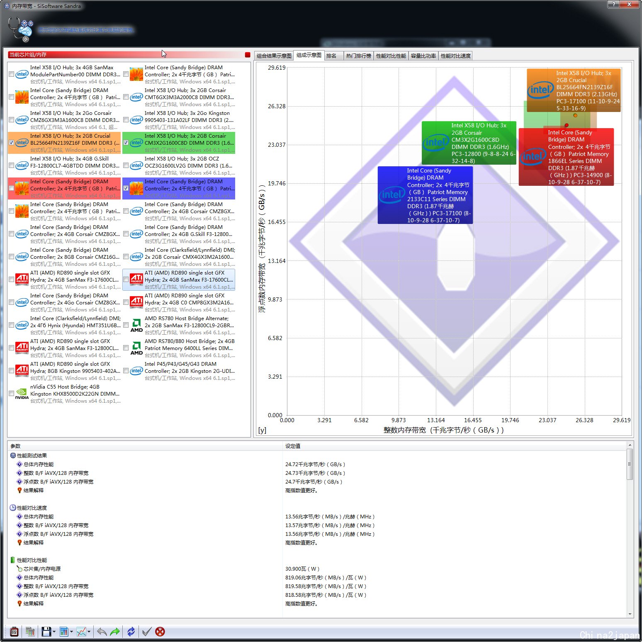Screen dimensions: 642x642
Task: Click the gray back arrow icon
Action: coord(102,632)
